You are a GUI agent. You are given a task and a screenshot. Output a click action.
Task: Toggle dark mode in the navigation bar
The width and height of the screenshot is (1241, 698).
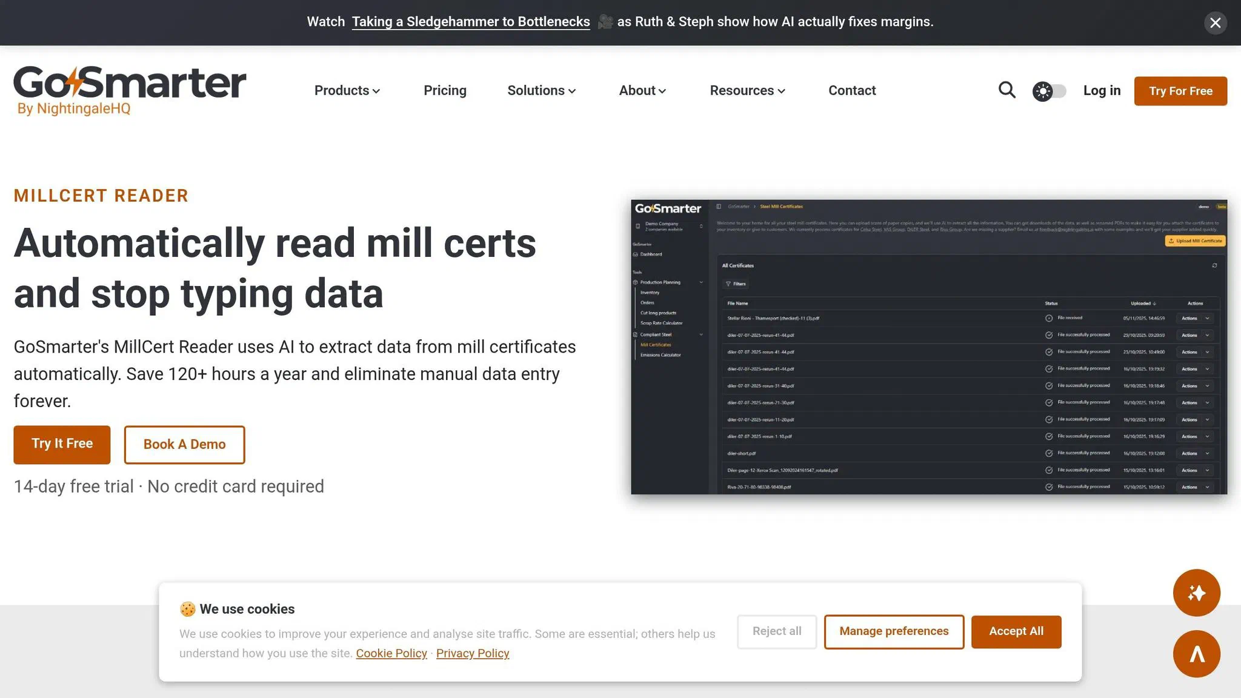tap(1049, 91)
